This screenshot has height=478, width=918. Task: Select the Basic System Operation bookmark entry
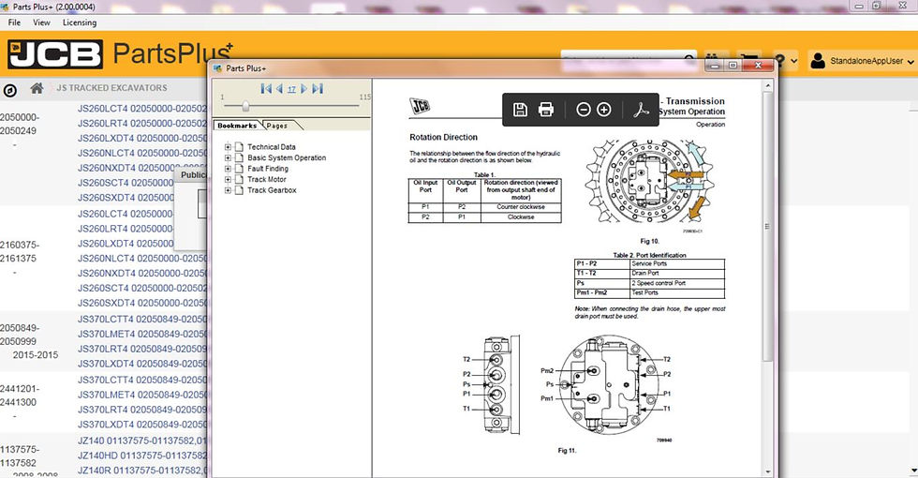287,157
